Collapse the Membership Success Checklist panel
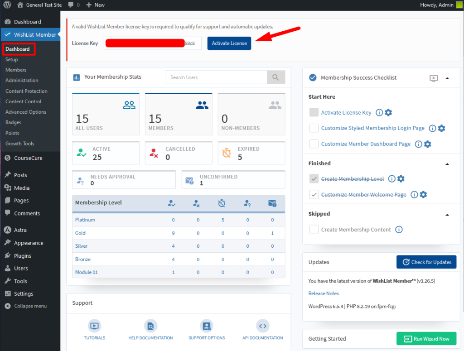Screen dimensions: 464x351 [448, 78]
